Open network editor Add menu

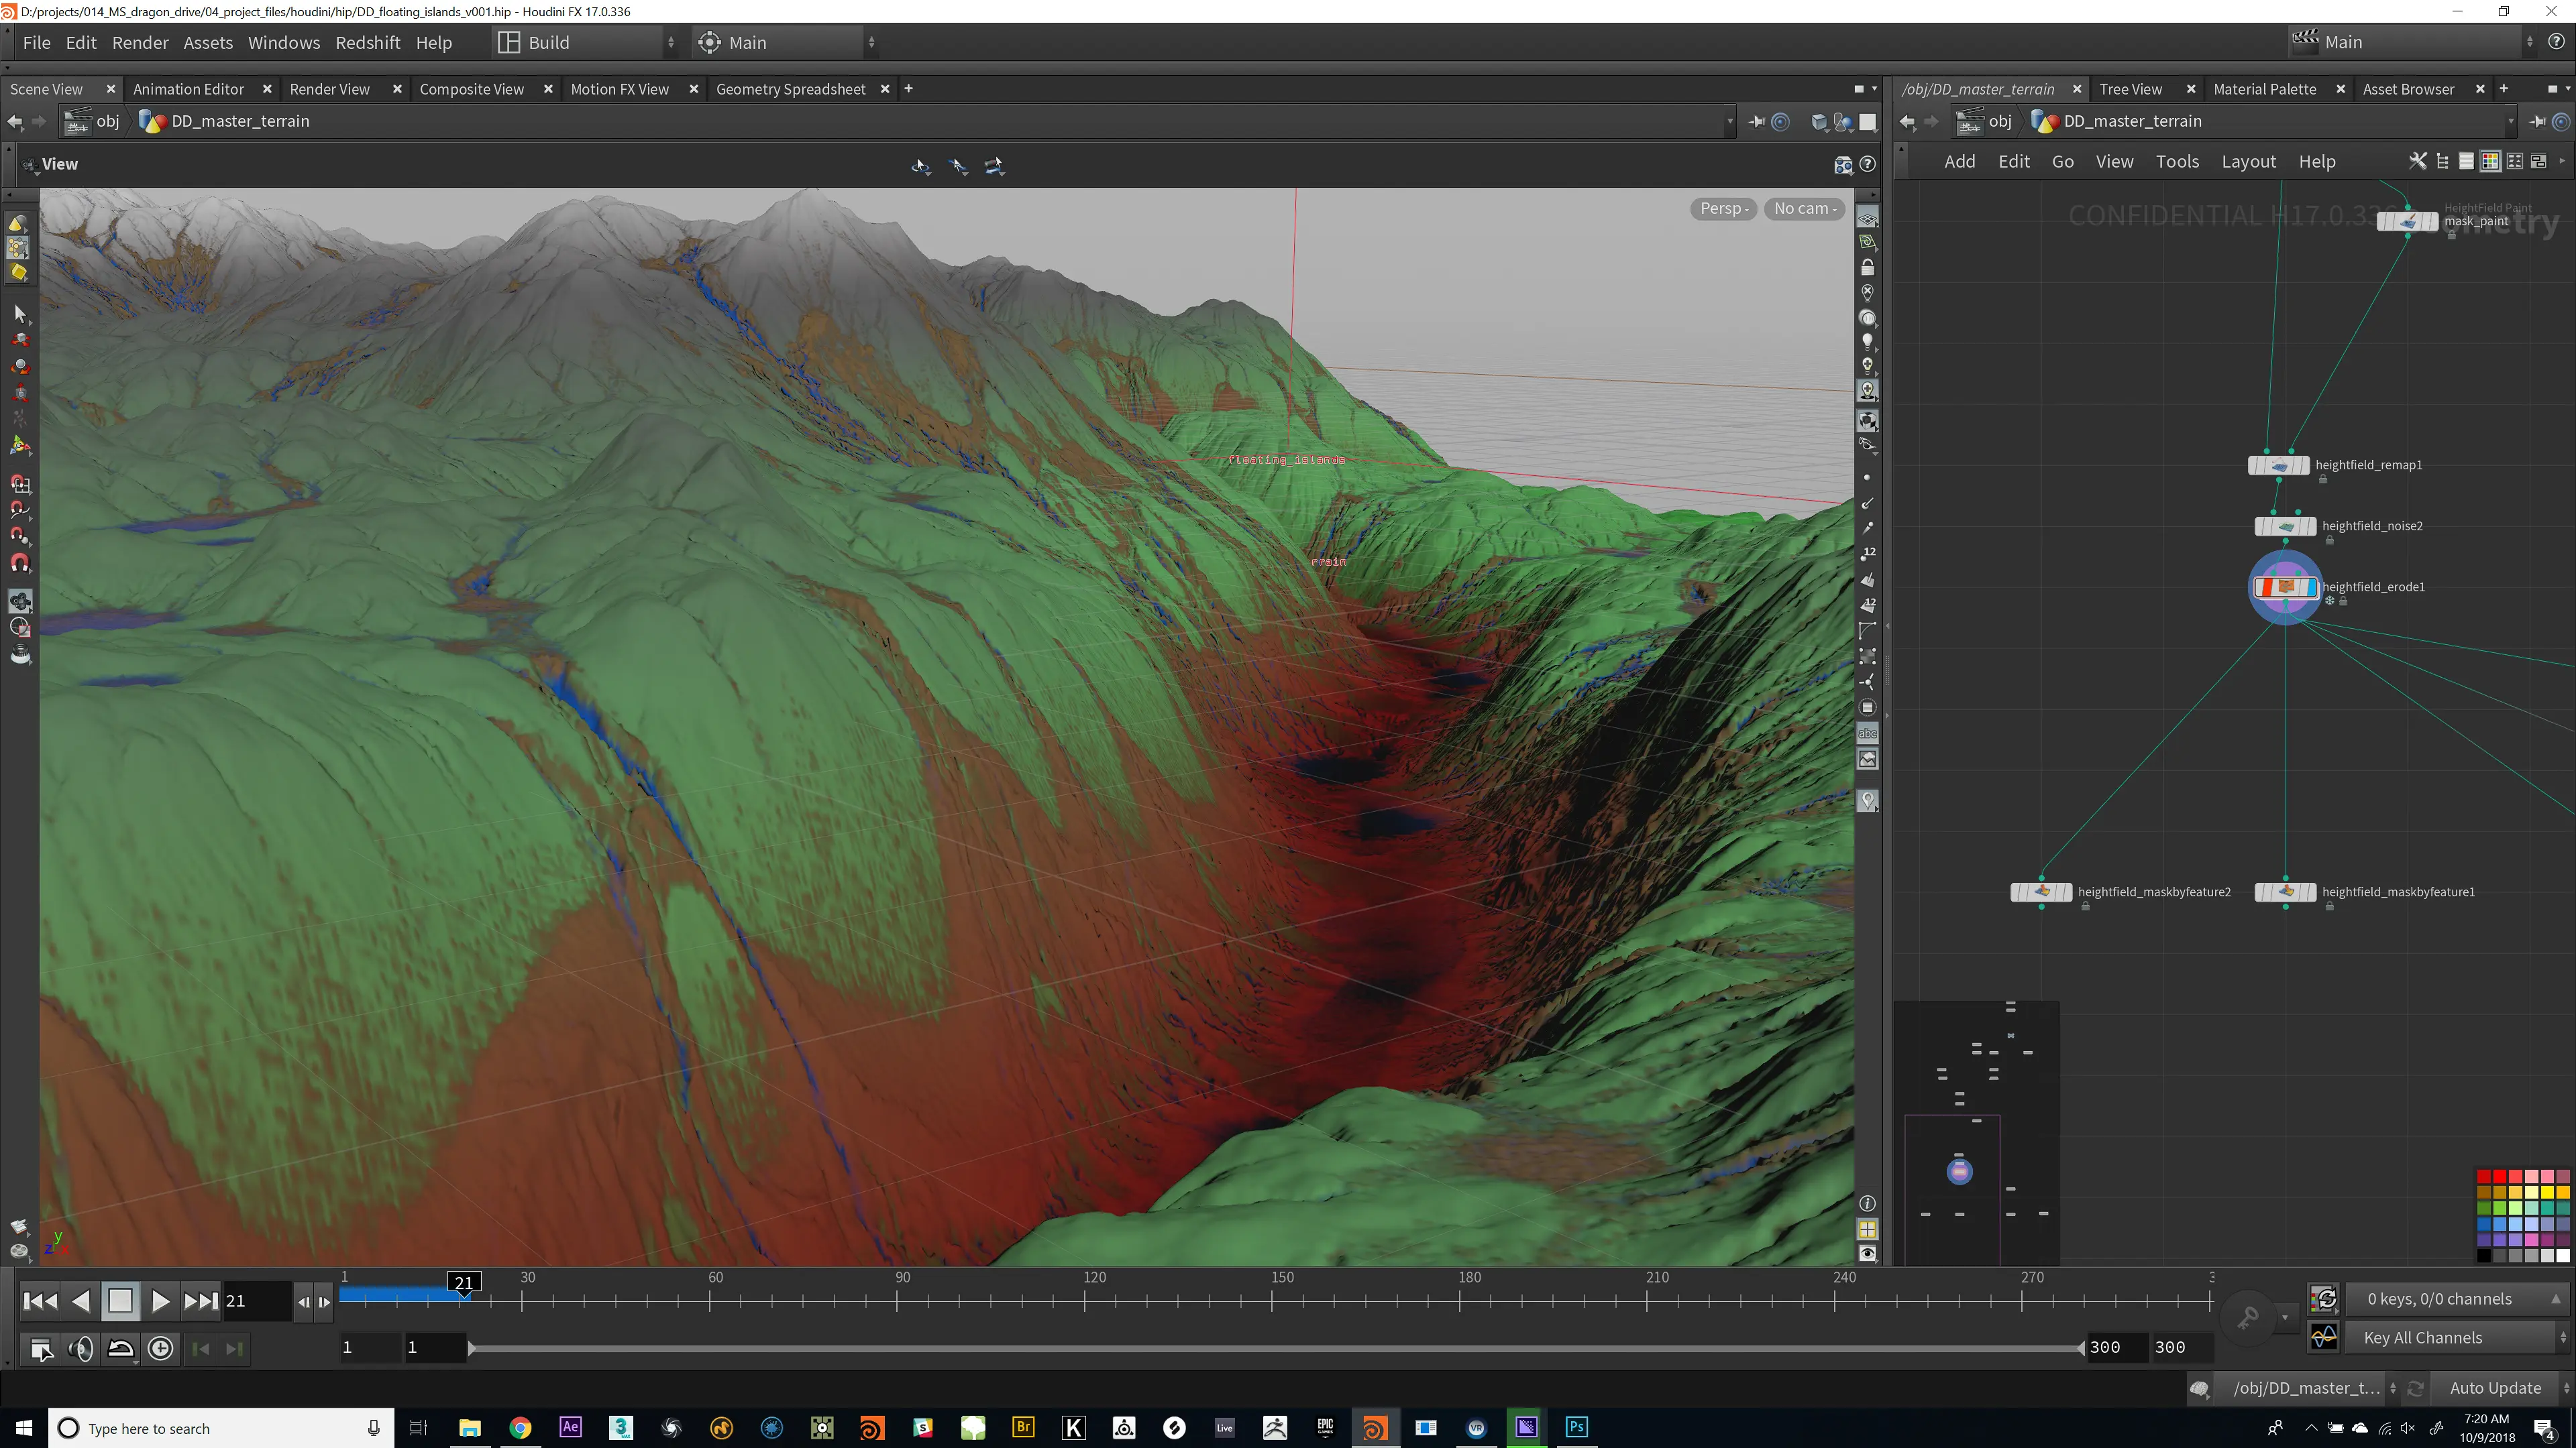pyautogui.click(x=1959, y=161)
